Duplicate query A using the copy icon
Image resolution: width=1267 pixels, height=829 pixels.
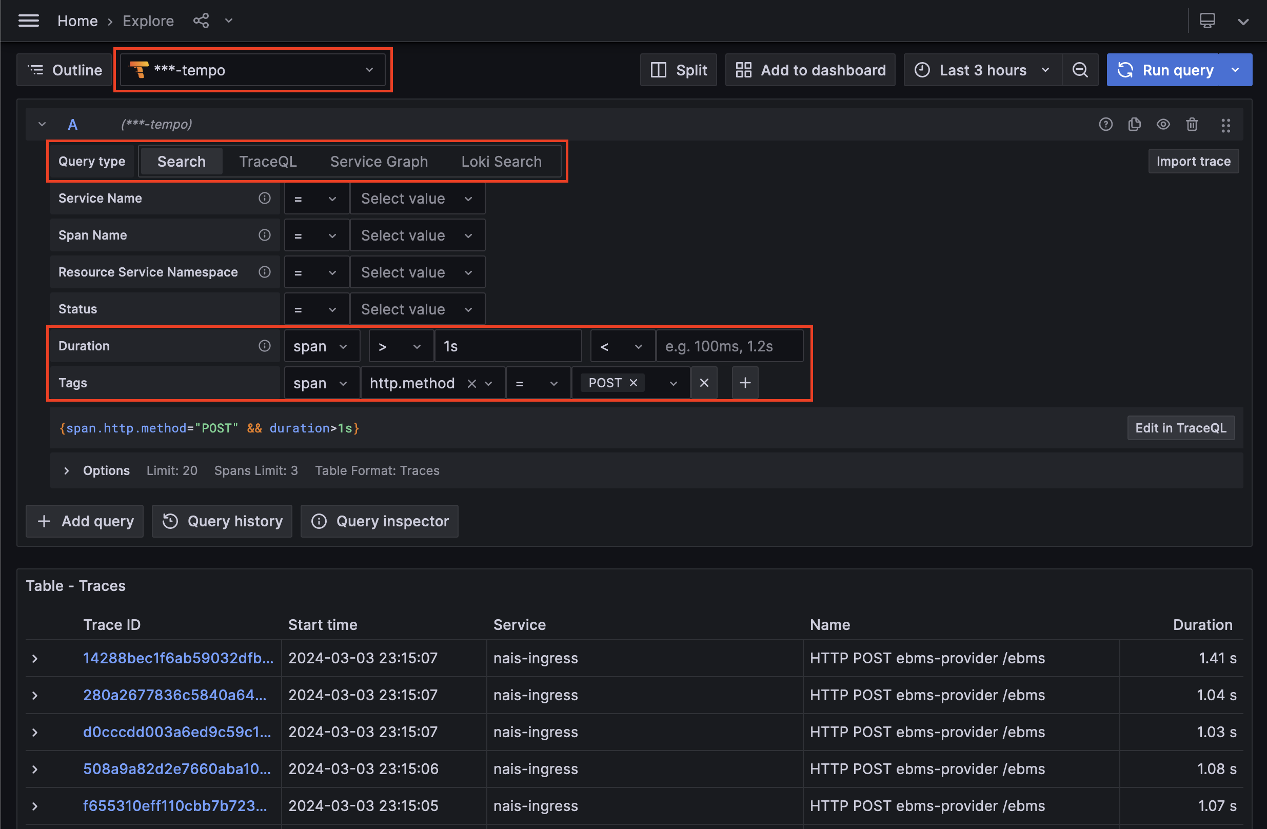(1135, 124)
